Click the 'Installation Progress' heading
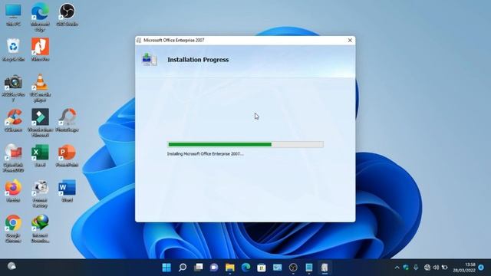 198,60
